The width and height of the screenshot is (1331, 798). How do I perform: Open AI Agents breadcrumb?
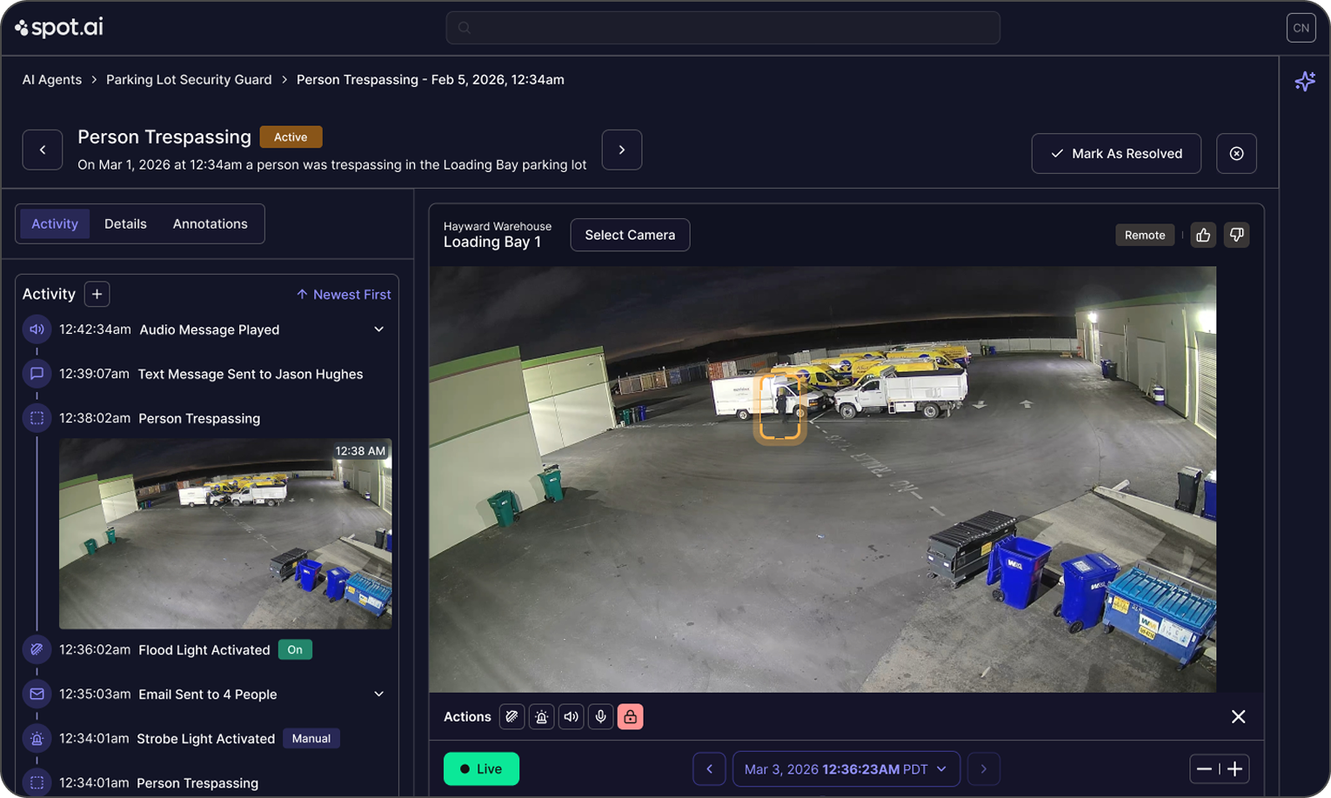click(x=52, y=79)
